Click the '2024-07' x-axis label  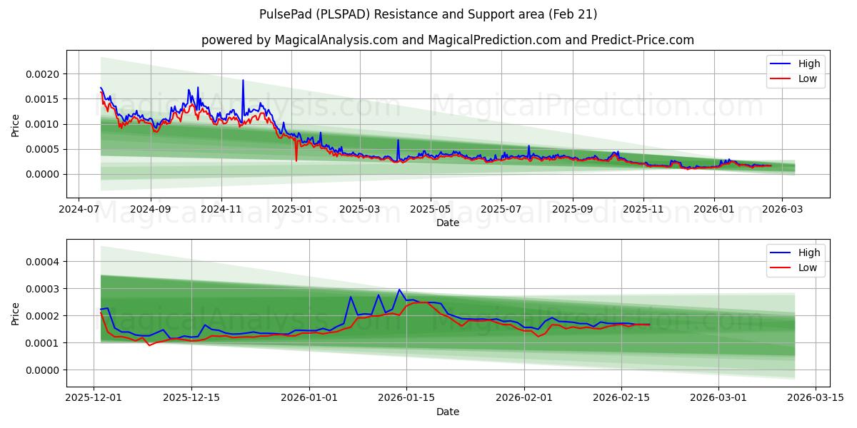pos(79,210)
